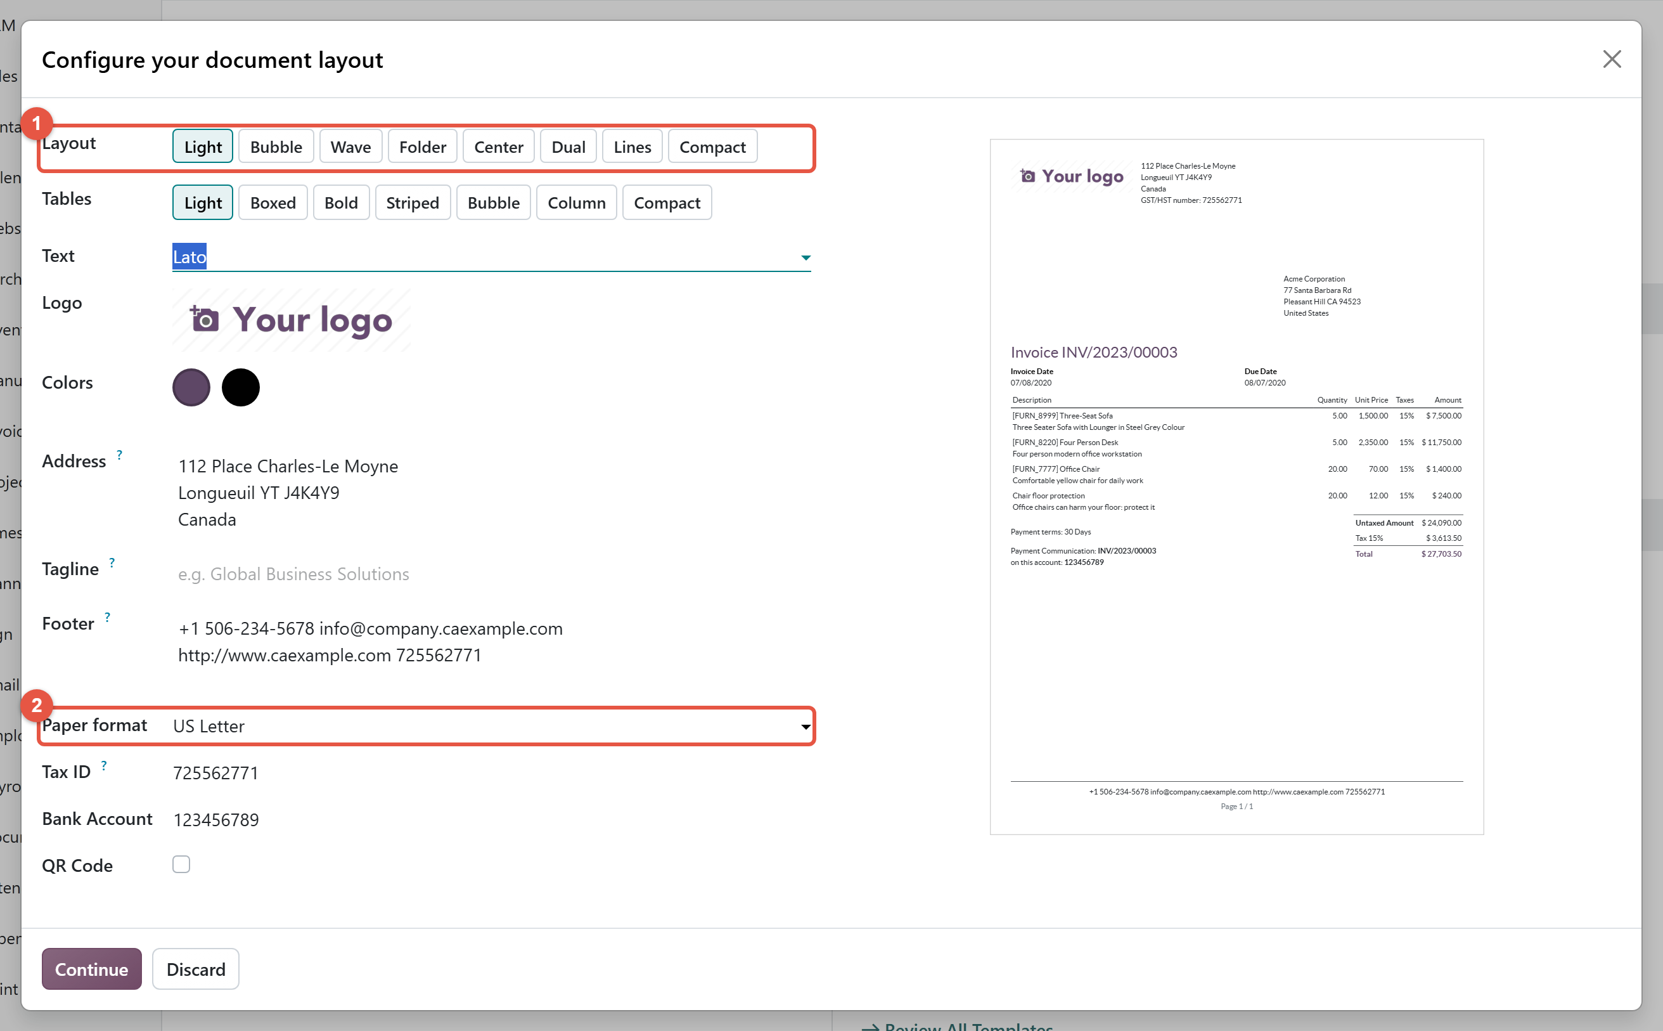Image resolution: width=1663 pixels, height=1031 pixels.
Task: Set Tables style to Column
Action: pos(577,202)
